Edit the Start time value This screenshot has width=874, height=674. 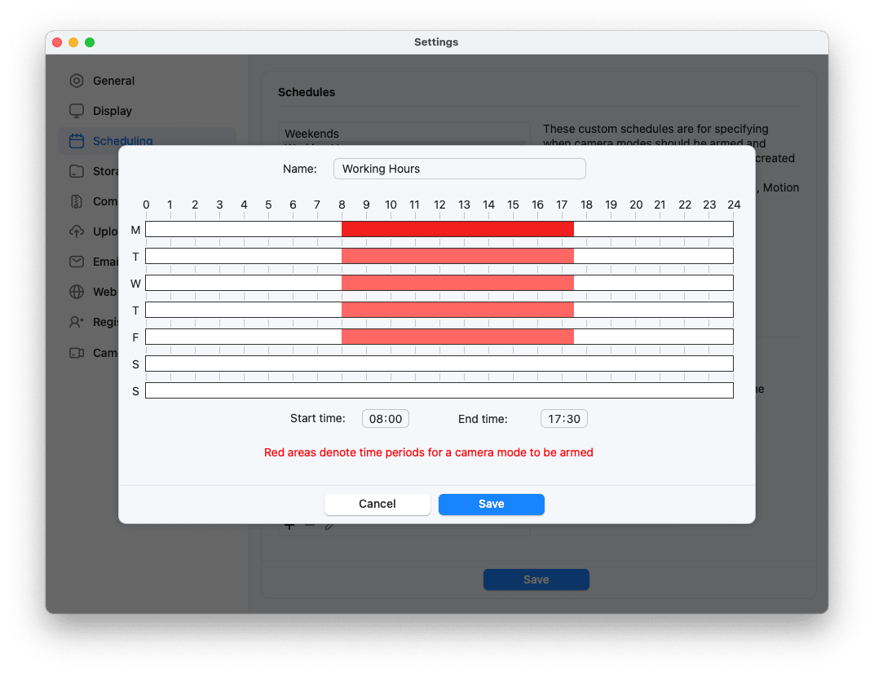click(x=385, y=418)
